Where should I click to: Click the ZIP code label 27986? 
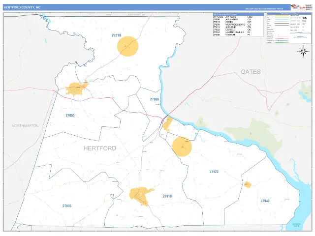(x=155, y=99)
